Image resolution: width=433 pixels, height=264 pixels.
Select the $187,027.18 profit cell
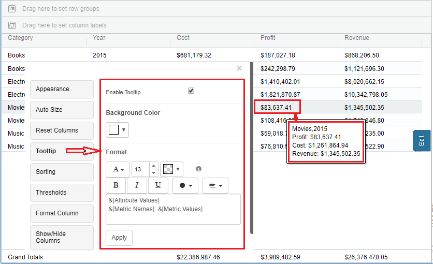tap(278, 55)
